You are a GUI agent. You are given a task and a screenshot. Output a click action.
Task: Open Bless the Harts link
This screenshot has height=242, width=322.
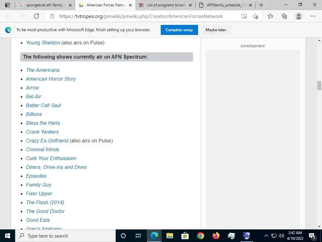[x=43, y=123]
